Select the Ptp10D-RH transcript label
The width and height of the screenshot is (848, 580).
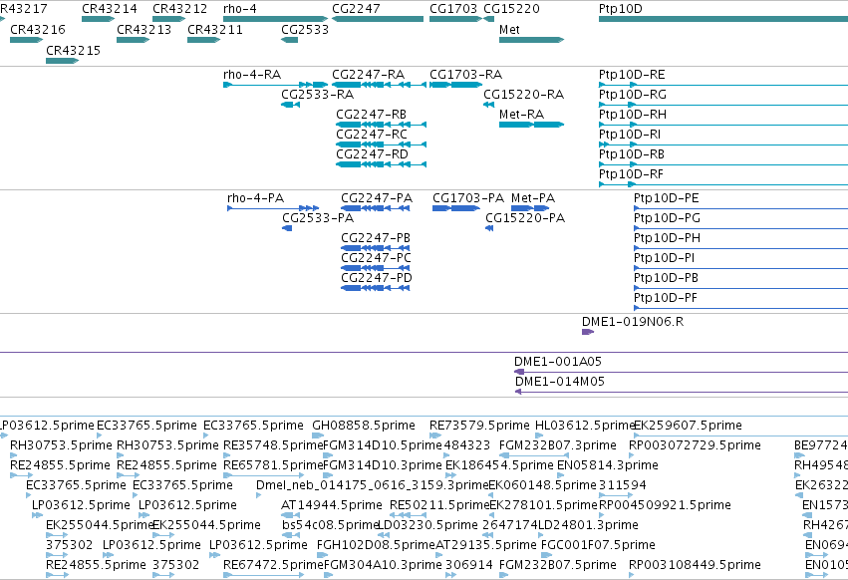632,115
